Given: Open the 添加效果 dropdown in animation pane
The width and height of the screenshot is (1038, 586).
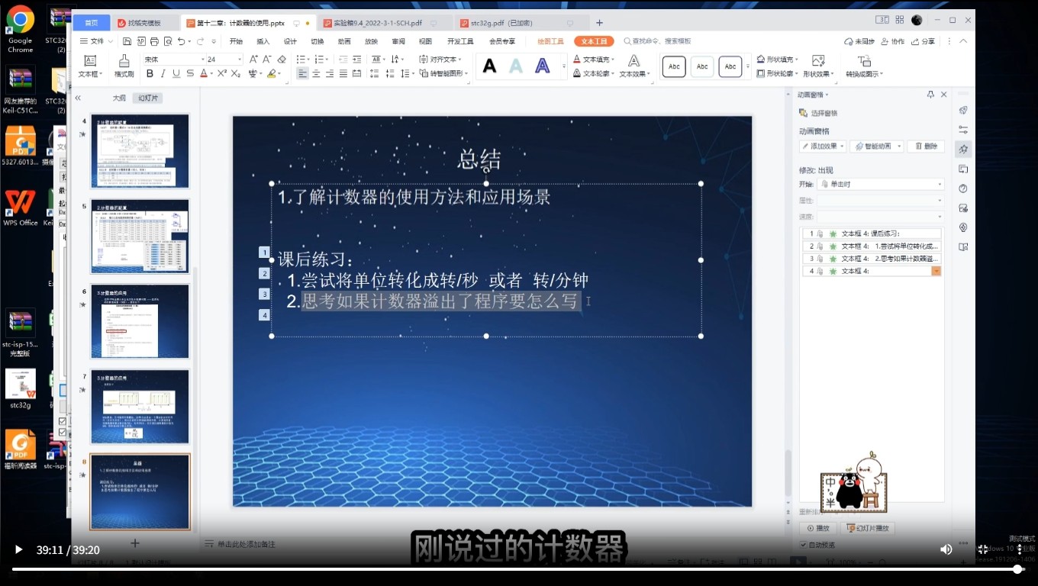Looking at the screenshot, I should click(x=823, y=146).
